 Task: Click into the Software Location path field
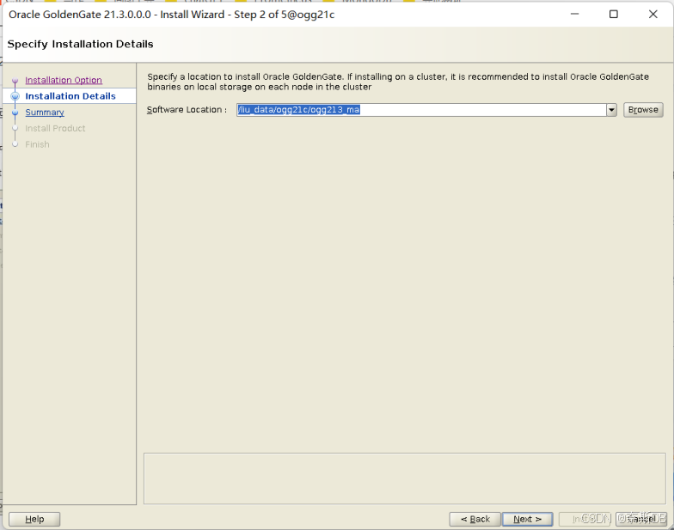421,110
